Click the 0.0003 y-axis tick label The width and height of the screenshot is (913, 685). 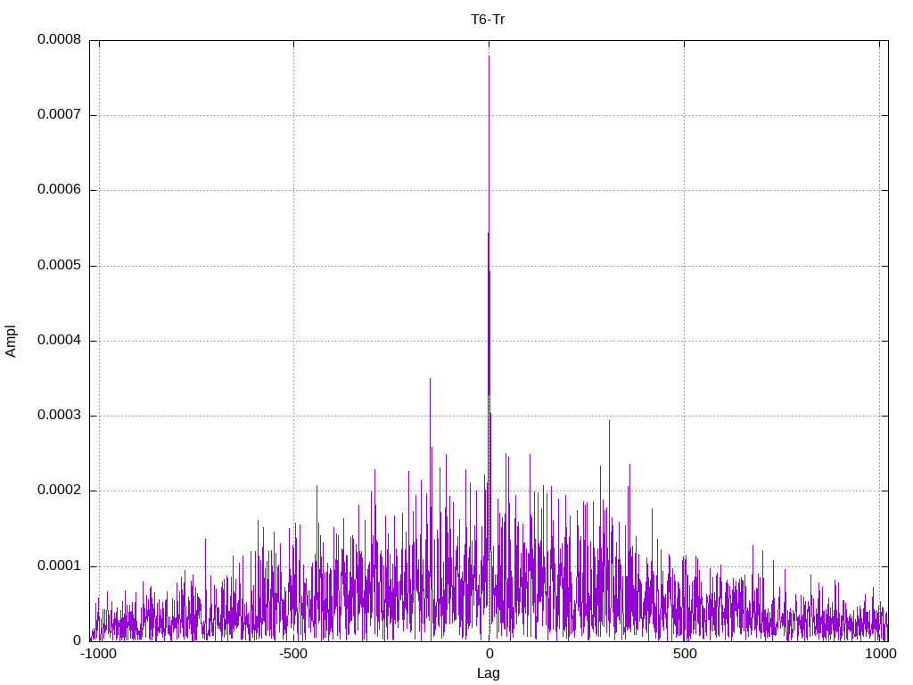click(60, 416)
